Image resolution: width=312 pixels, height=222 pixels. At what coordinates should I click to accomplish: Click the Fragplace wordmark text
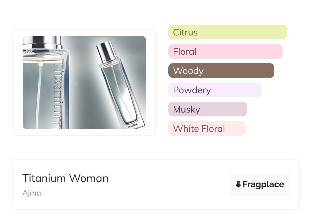[263, 184]
